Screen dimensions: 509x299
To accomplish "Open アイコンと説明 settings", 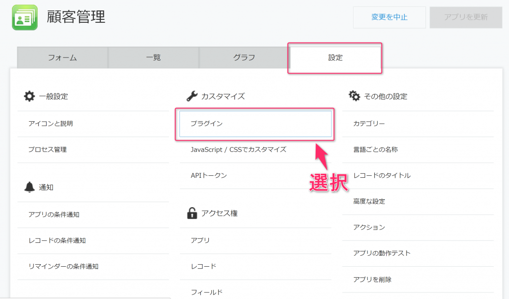I will pyautogui.click(x=93, y=124).
